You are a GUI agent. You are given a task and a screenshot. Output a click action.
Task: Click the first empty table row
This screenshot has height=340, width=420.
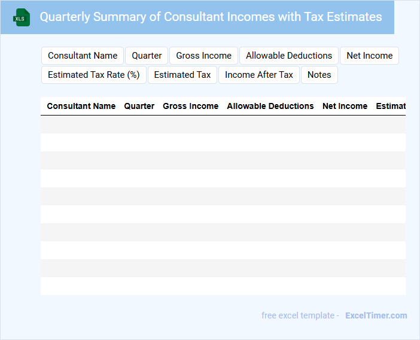[223, 125]
